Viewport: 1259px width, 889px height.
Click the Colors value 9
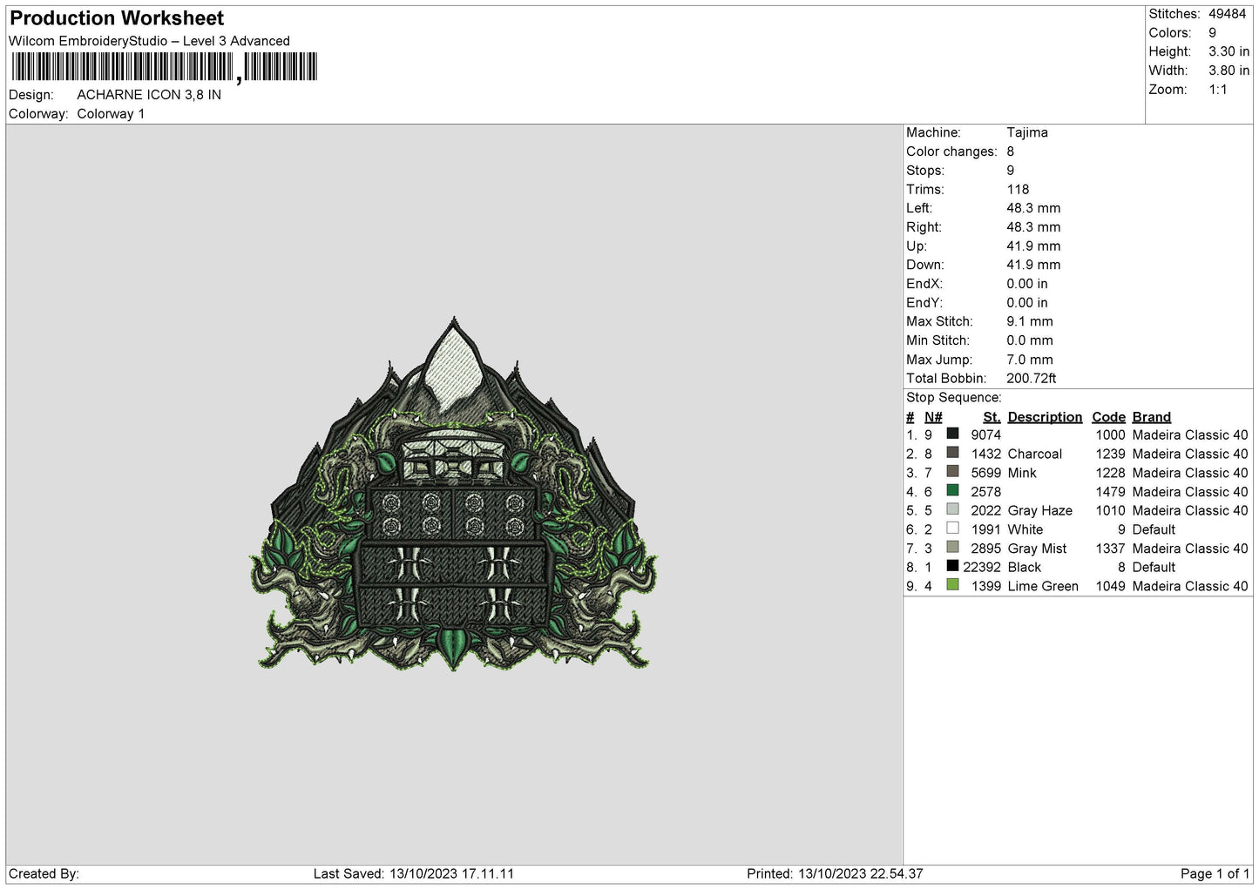(1212, 33)
